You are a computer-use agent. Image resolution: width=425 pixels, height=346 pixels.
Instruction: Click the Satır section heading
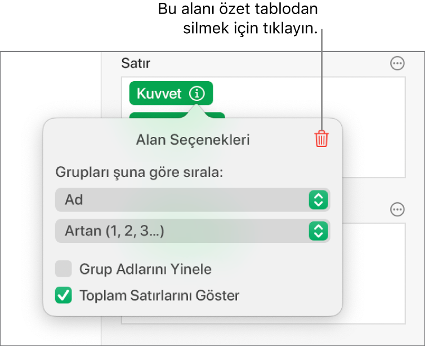[136, 63]
